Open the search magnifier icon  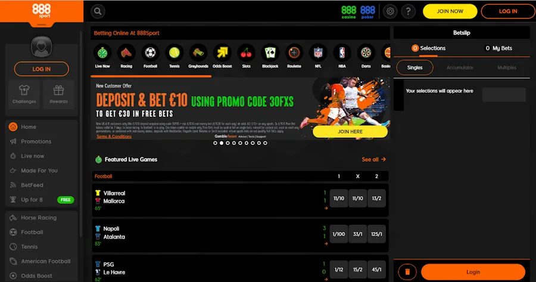tap(98, 11)
